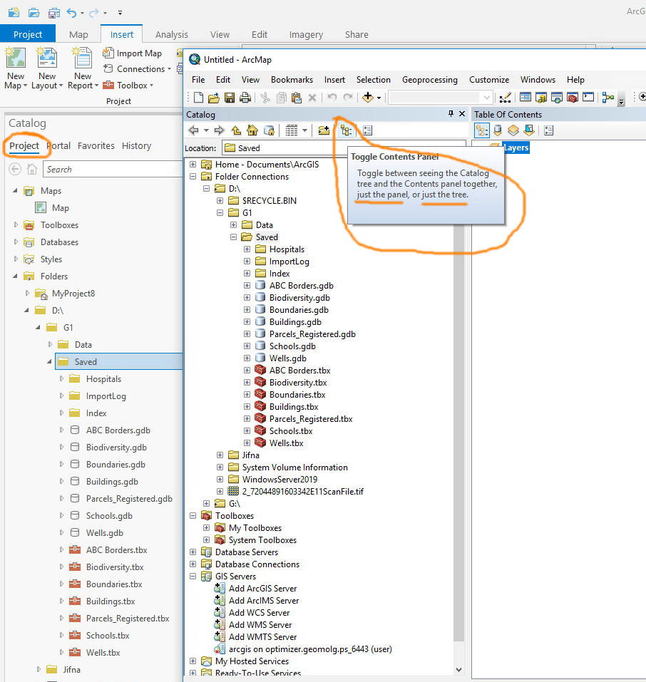Collapse Maps node in ArcGIS Pro Catalog
The height and width of the screenshot is (682, 646).
[15, 190]
